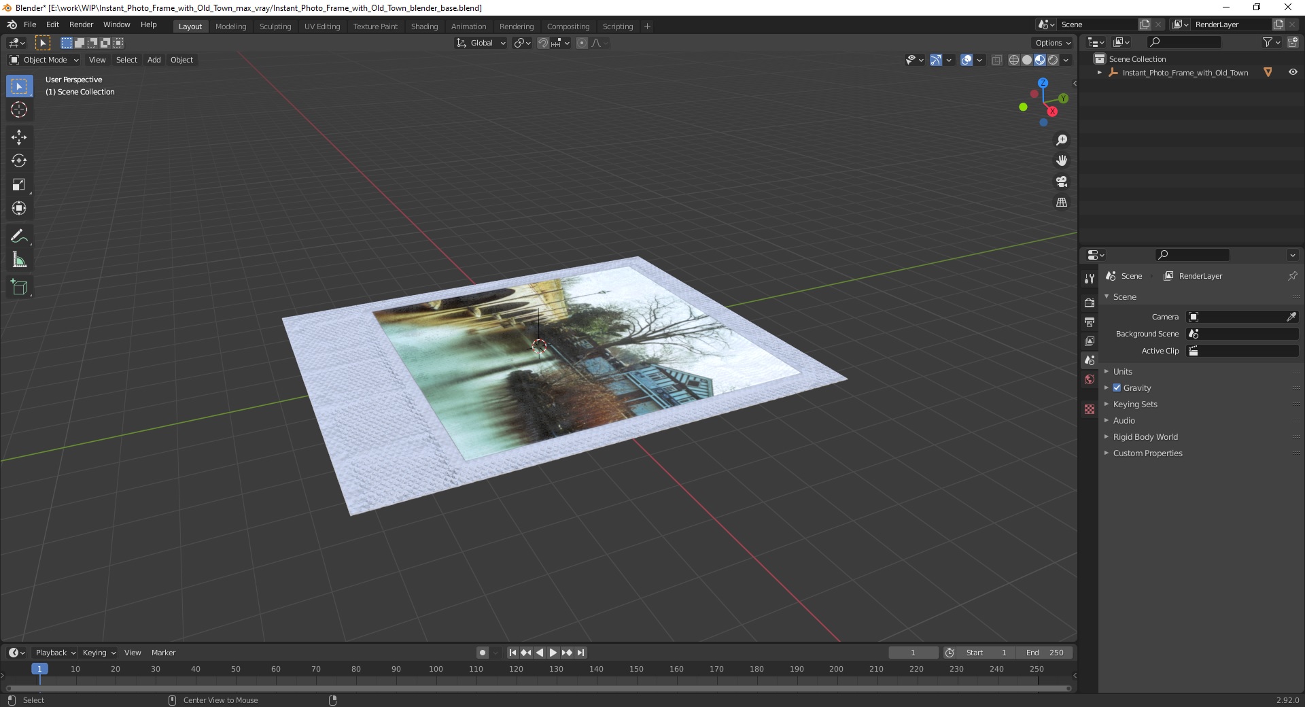Switch to the UV Editing workspace tab

tap(322, 27)
